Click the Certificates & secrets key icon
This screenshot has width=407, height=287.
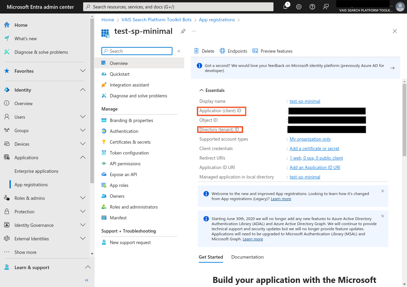click(104, 142)
